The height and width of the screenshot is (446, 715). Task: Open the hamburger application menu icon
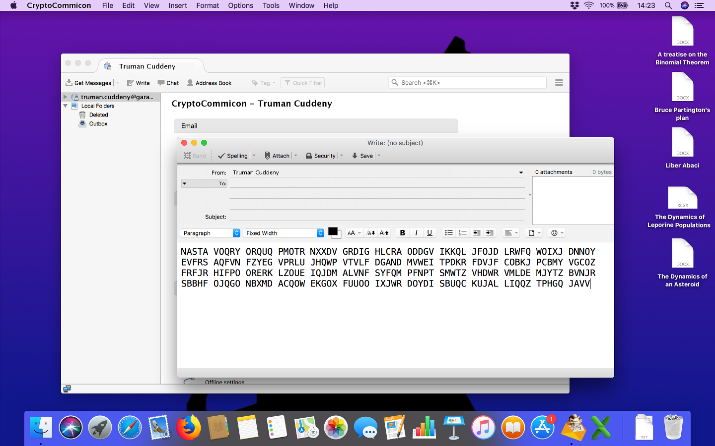(x=559, y=83)
